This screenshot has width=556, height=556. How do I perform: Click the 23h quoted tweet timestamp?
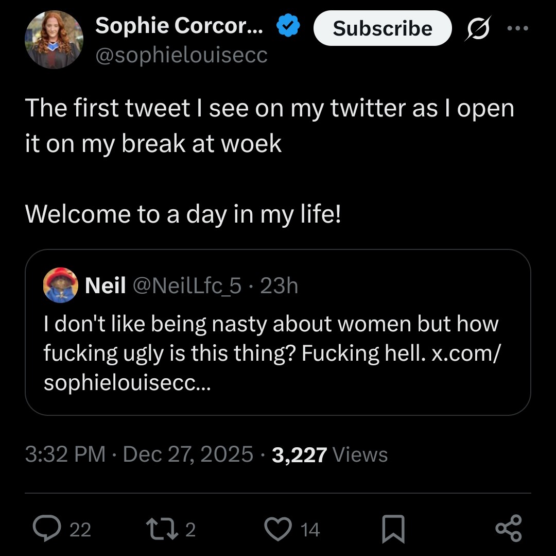pyautogui.click(x=279, y=285)
